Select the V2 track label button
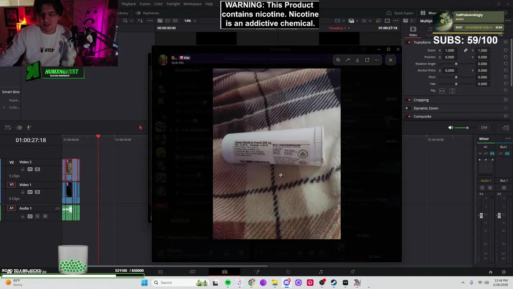This screenshot has width=513, height=289. click(x=12, y=162)
